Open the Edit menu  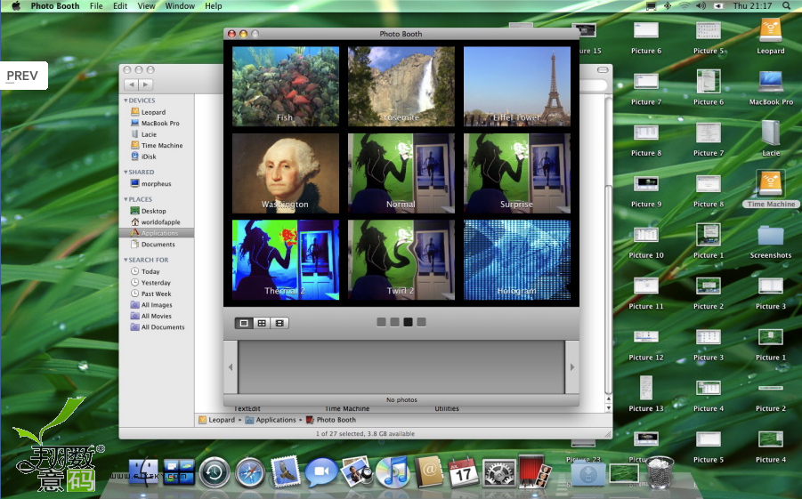120,6
